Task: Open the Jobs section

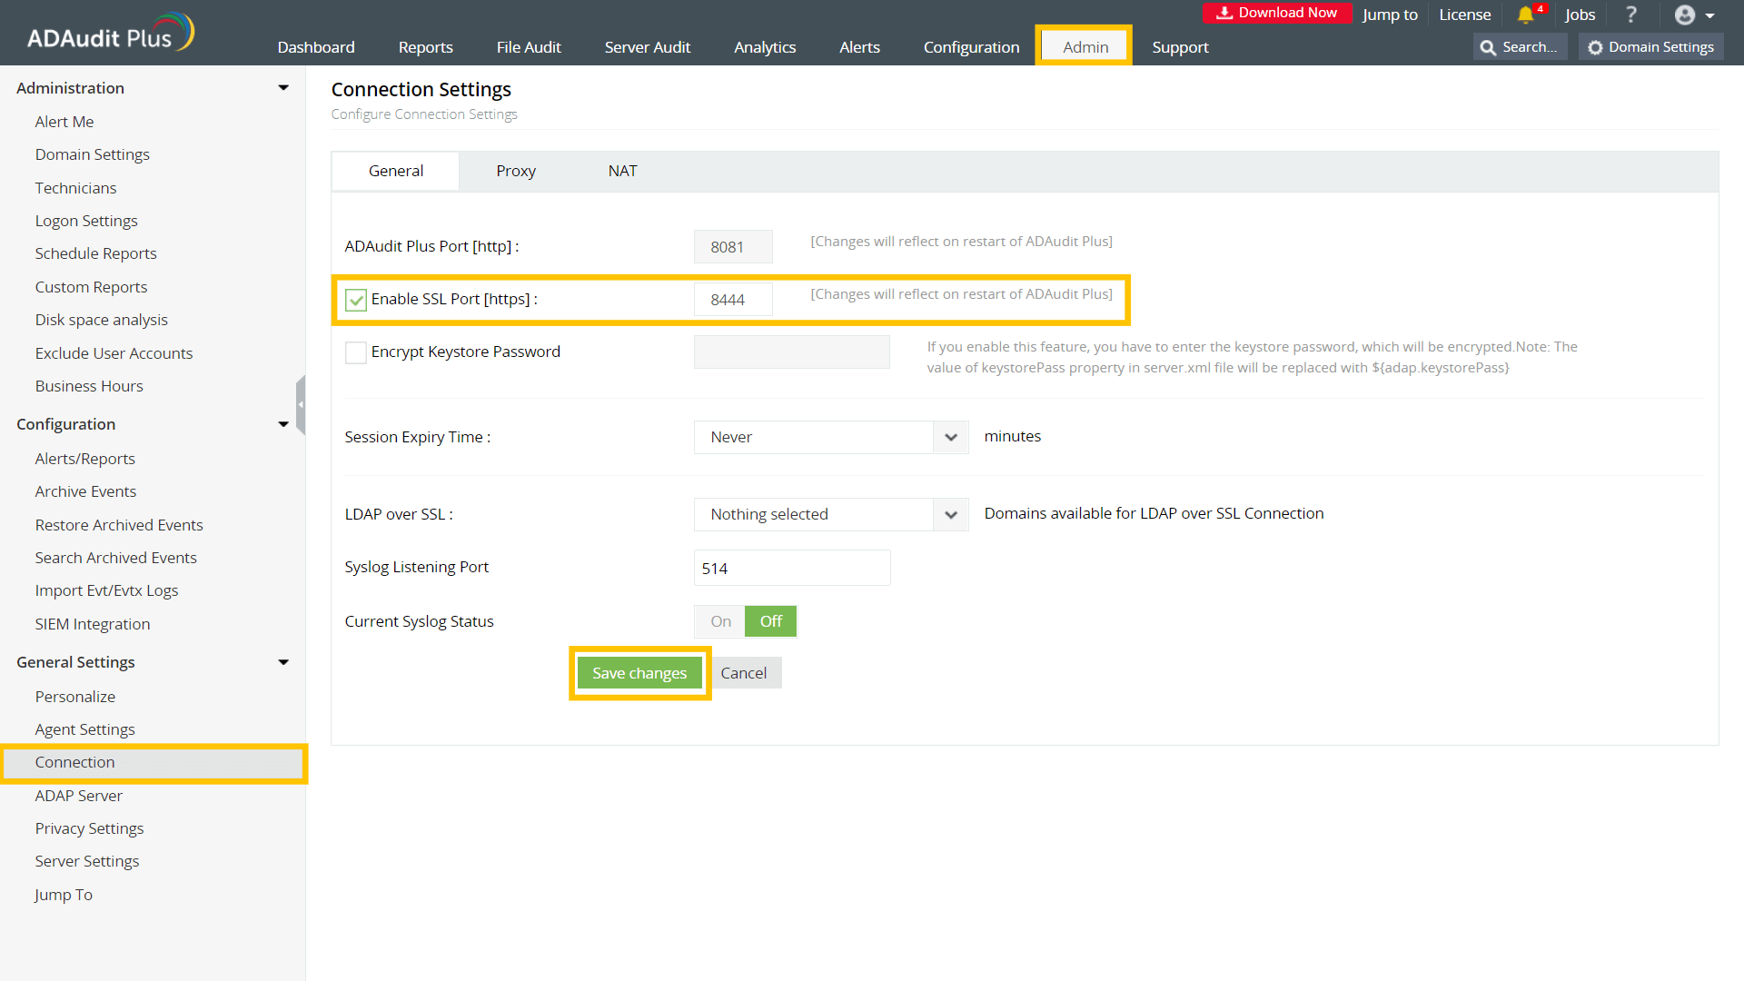Action: (1580, 15)
